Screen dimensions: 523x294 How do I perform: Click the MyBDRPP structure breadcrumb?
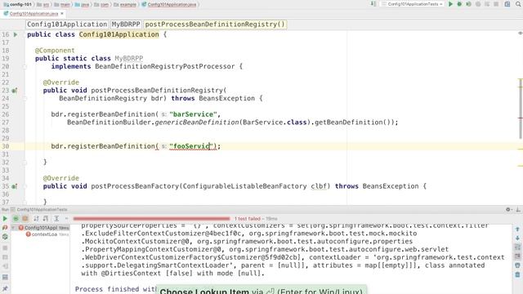click(x=126, y=24)
